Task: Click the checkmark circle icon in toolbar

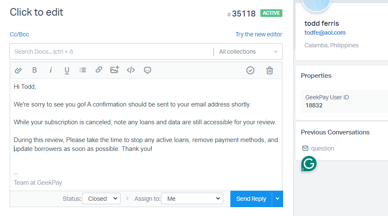Action: (x=250, y=71)
